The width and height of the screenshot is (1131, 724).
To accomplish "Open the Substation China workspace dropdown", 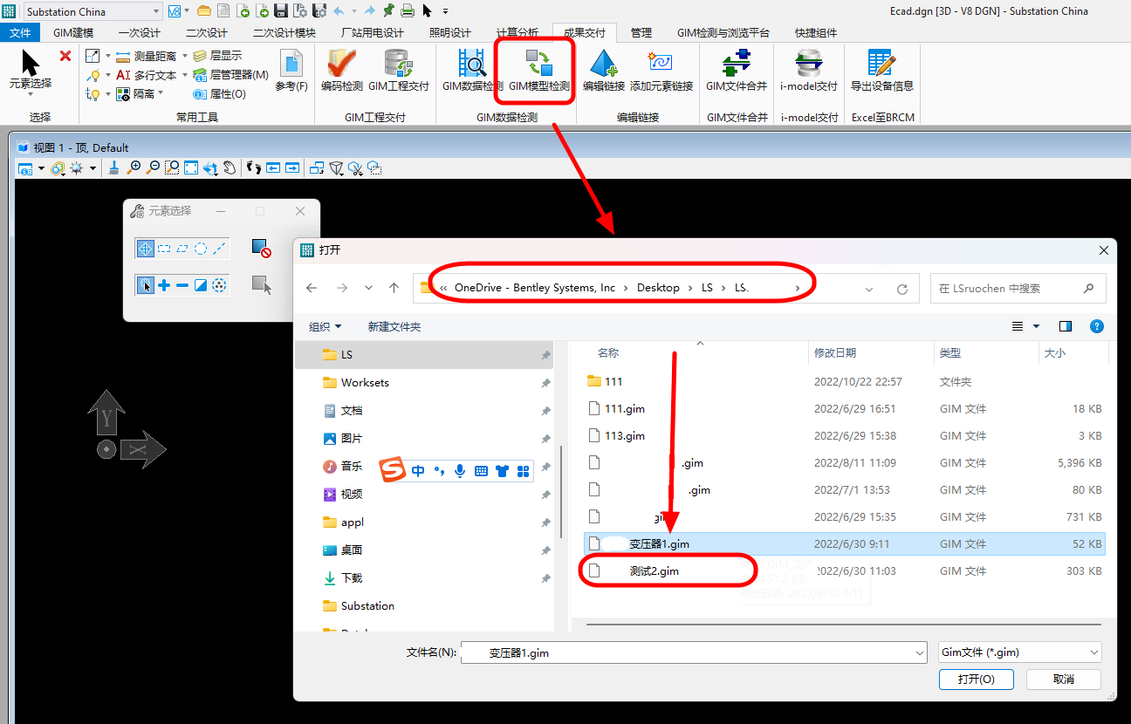I will [156, 11].
